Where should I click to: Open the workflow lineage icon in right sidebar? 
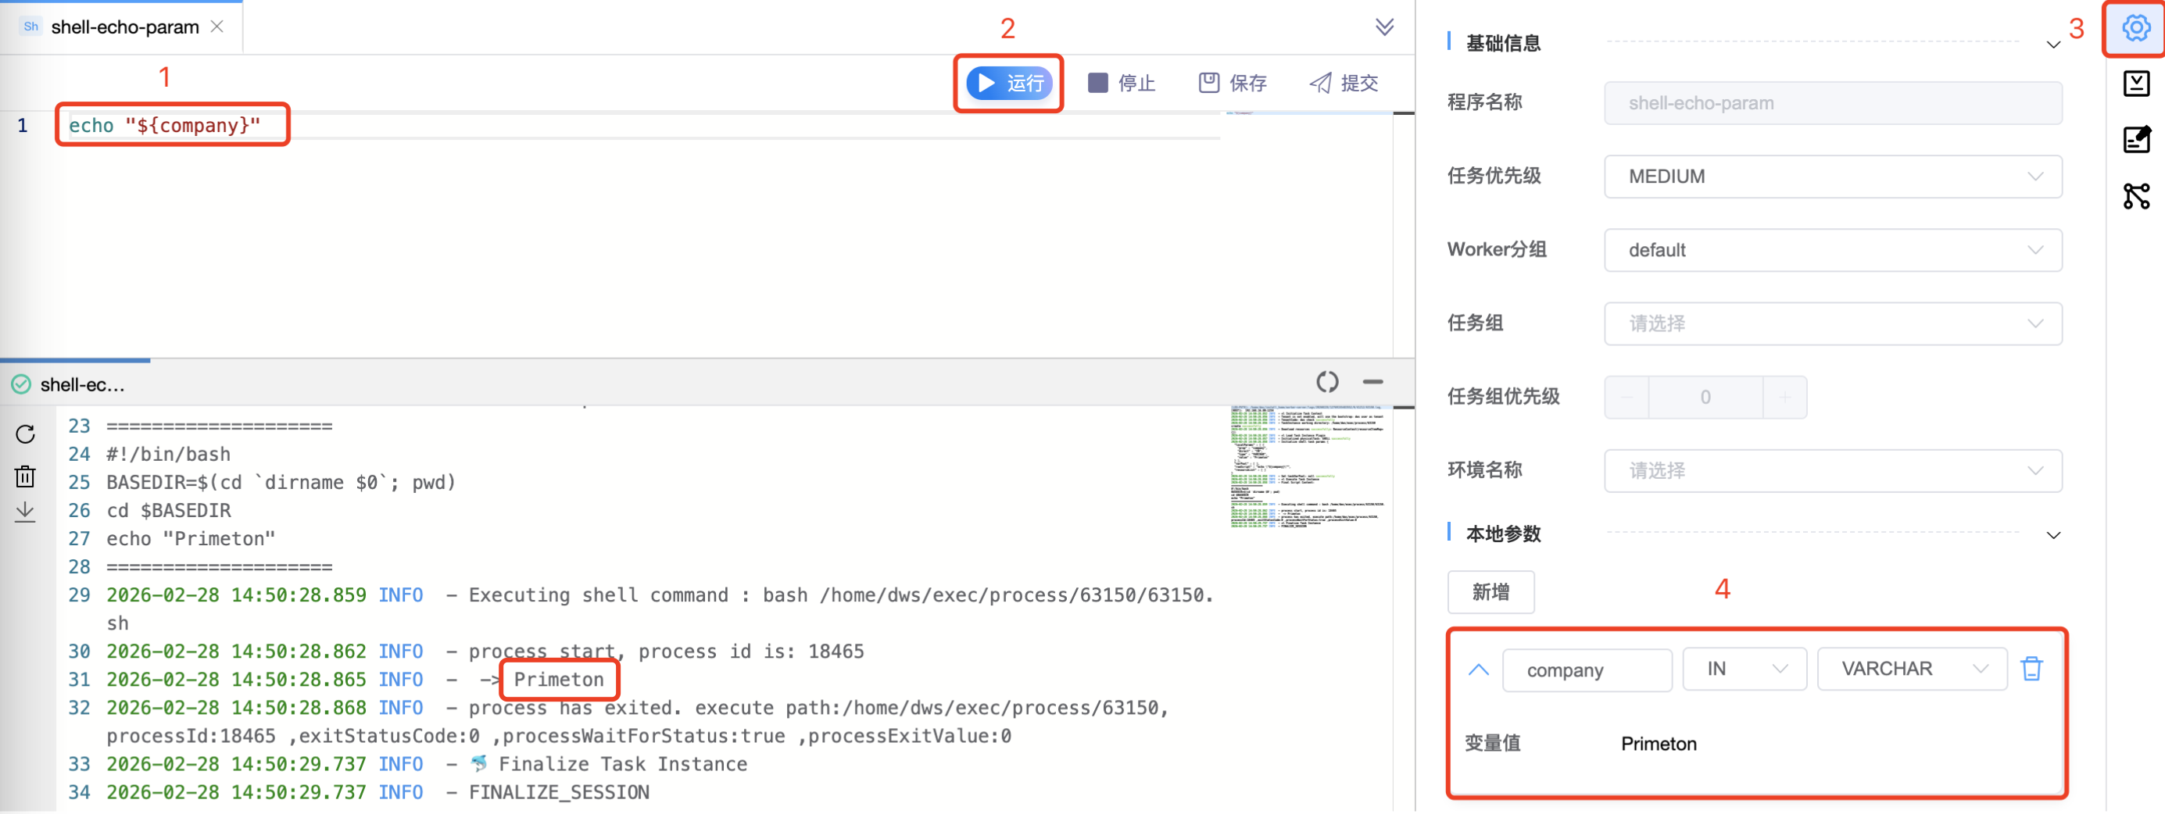point(2135,196)
